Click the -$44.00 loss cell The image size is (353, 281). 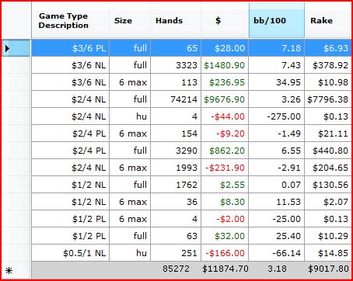pyautogui.click(x=225, y=116)
